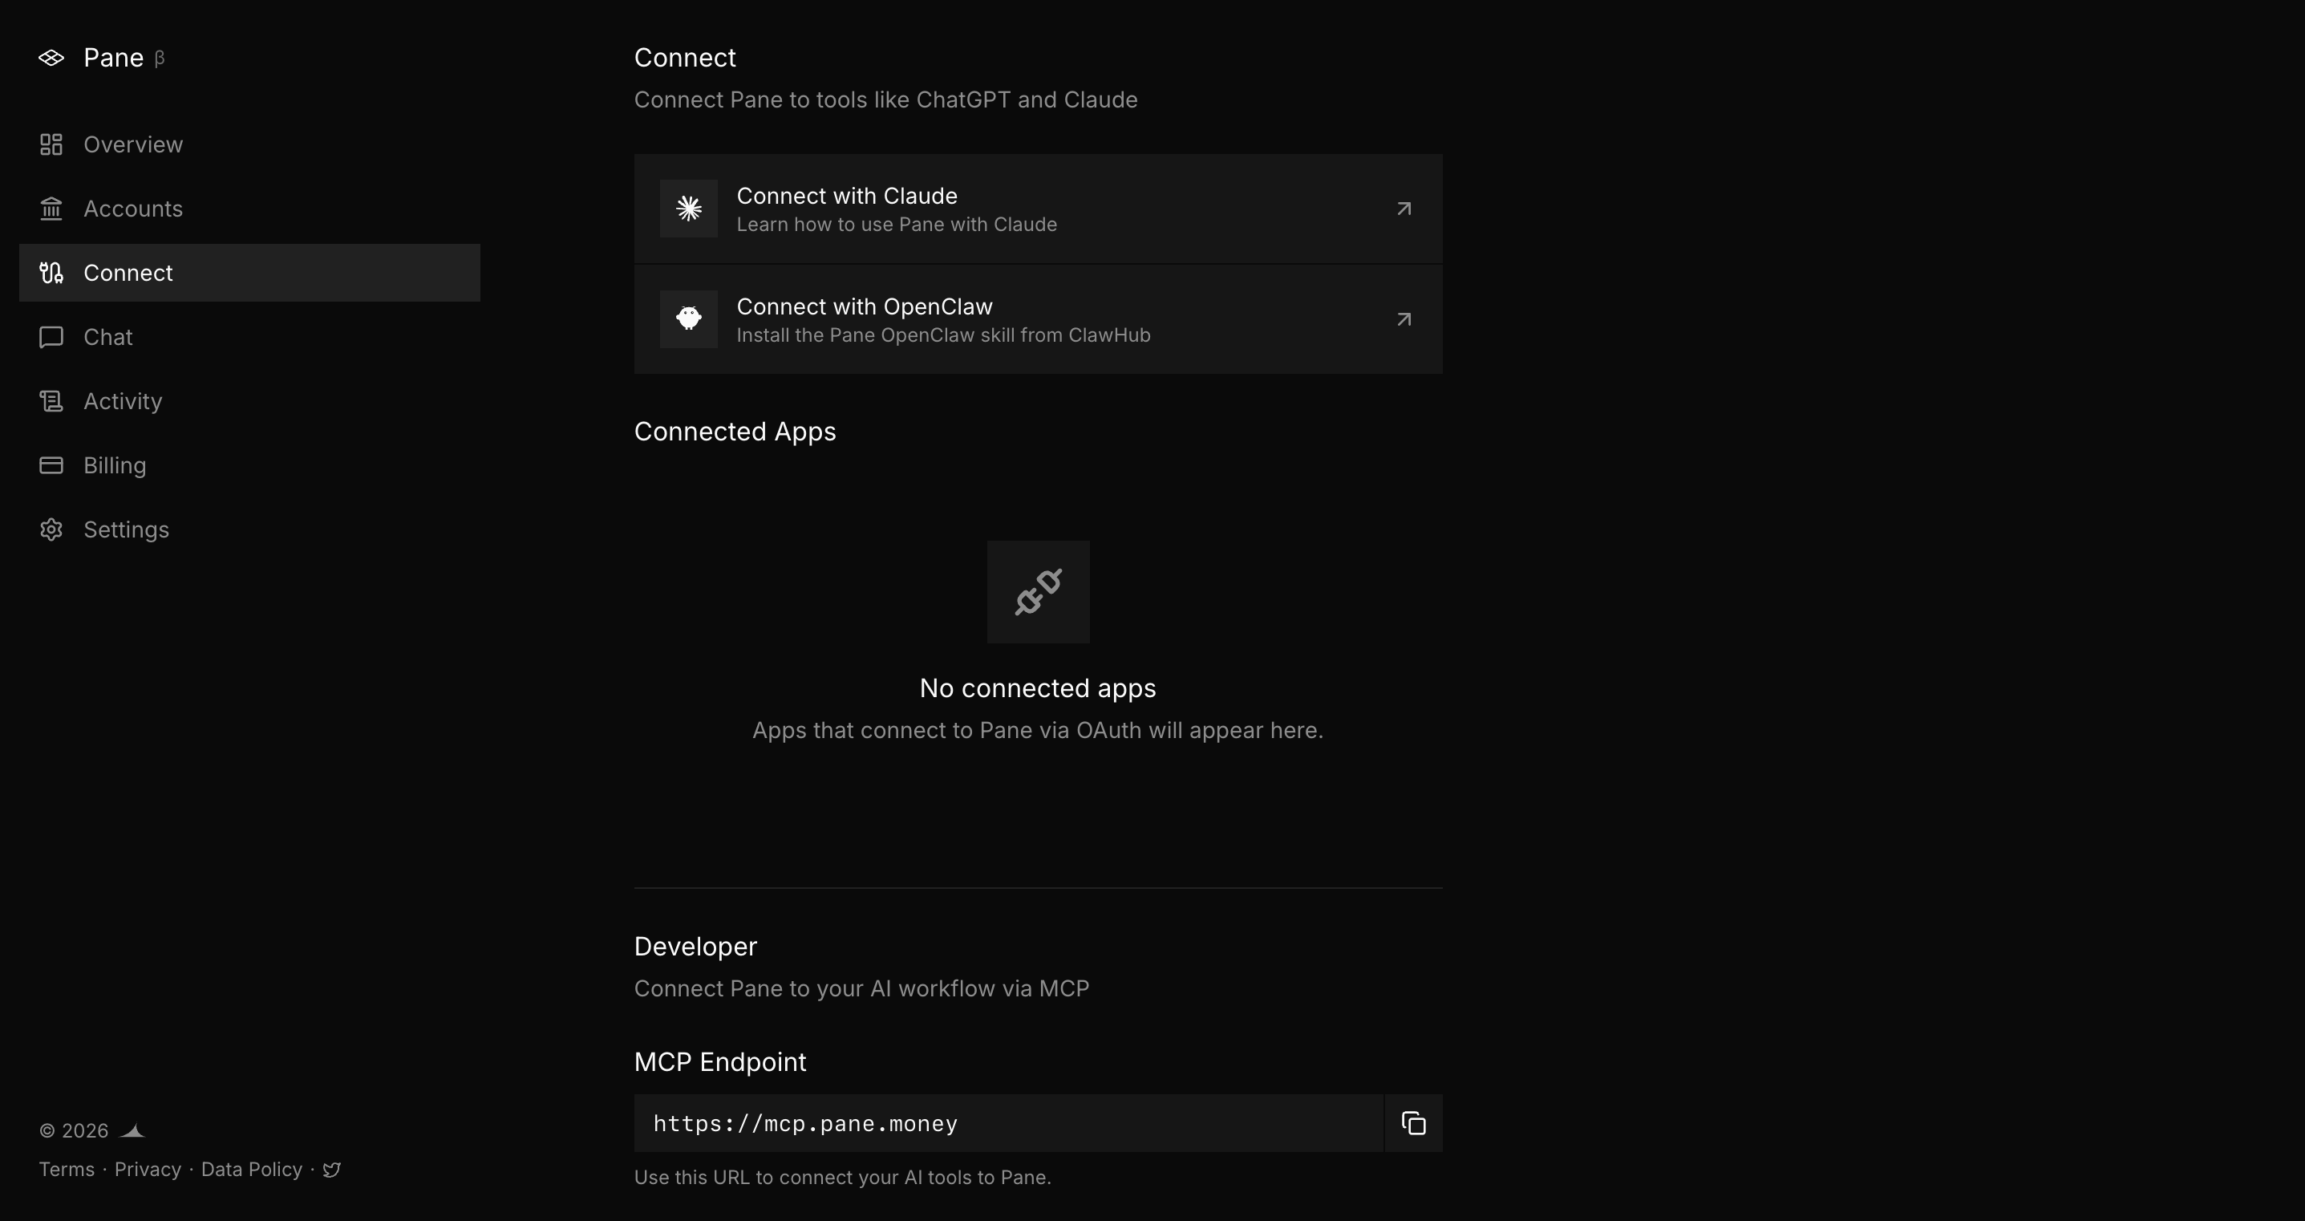Click the OpenClaw lobster logo
Screen dimensions: 2305x1221
688,318
